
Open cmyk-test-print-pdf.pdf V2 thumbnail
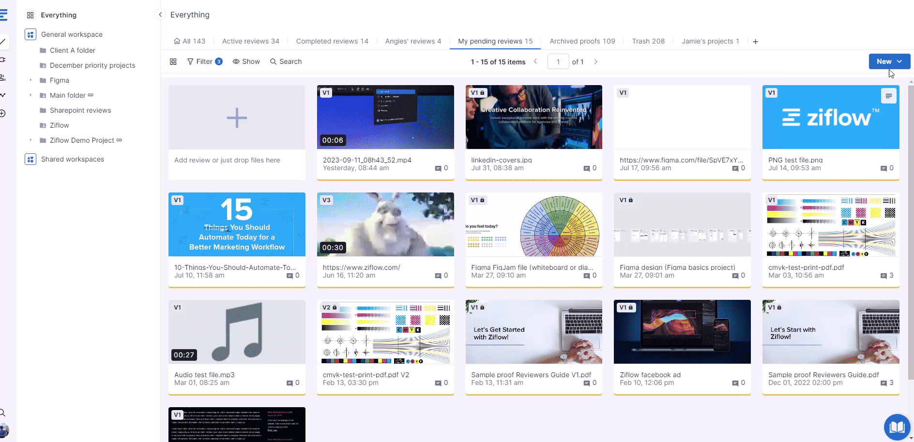[385, 332]
